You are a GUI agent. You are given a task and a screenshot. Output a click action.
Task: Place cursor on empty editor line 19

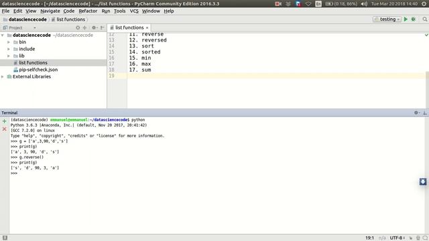coord(276,76)
